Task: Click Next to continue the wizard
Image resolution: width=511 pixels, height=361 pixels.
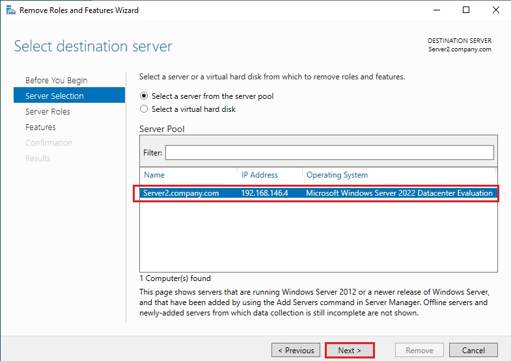Action: [350, 351]
